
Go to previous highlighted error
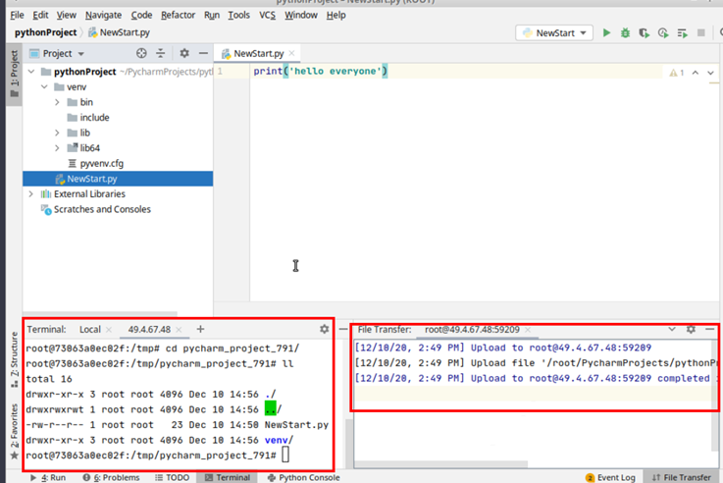[696, 73]
